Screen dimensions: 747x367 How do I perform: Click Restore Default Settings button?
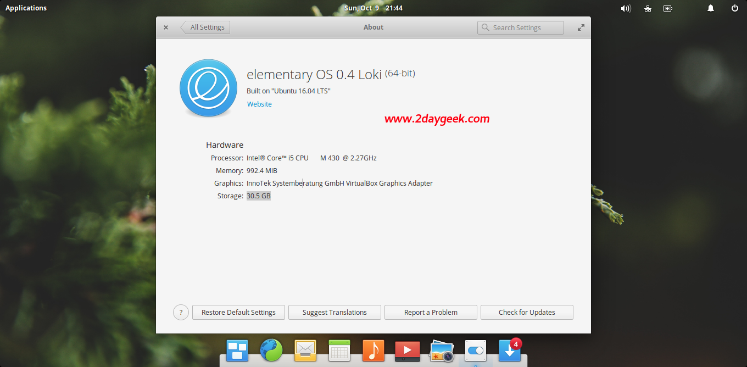point(238,312)
